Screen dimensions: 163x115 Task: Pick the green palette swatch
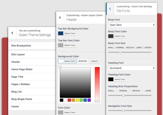(x=81, y=100)
